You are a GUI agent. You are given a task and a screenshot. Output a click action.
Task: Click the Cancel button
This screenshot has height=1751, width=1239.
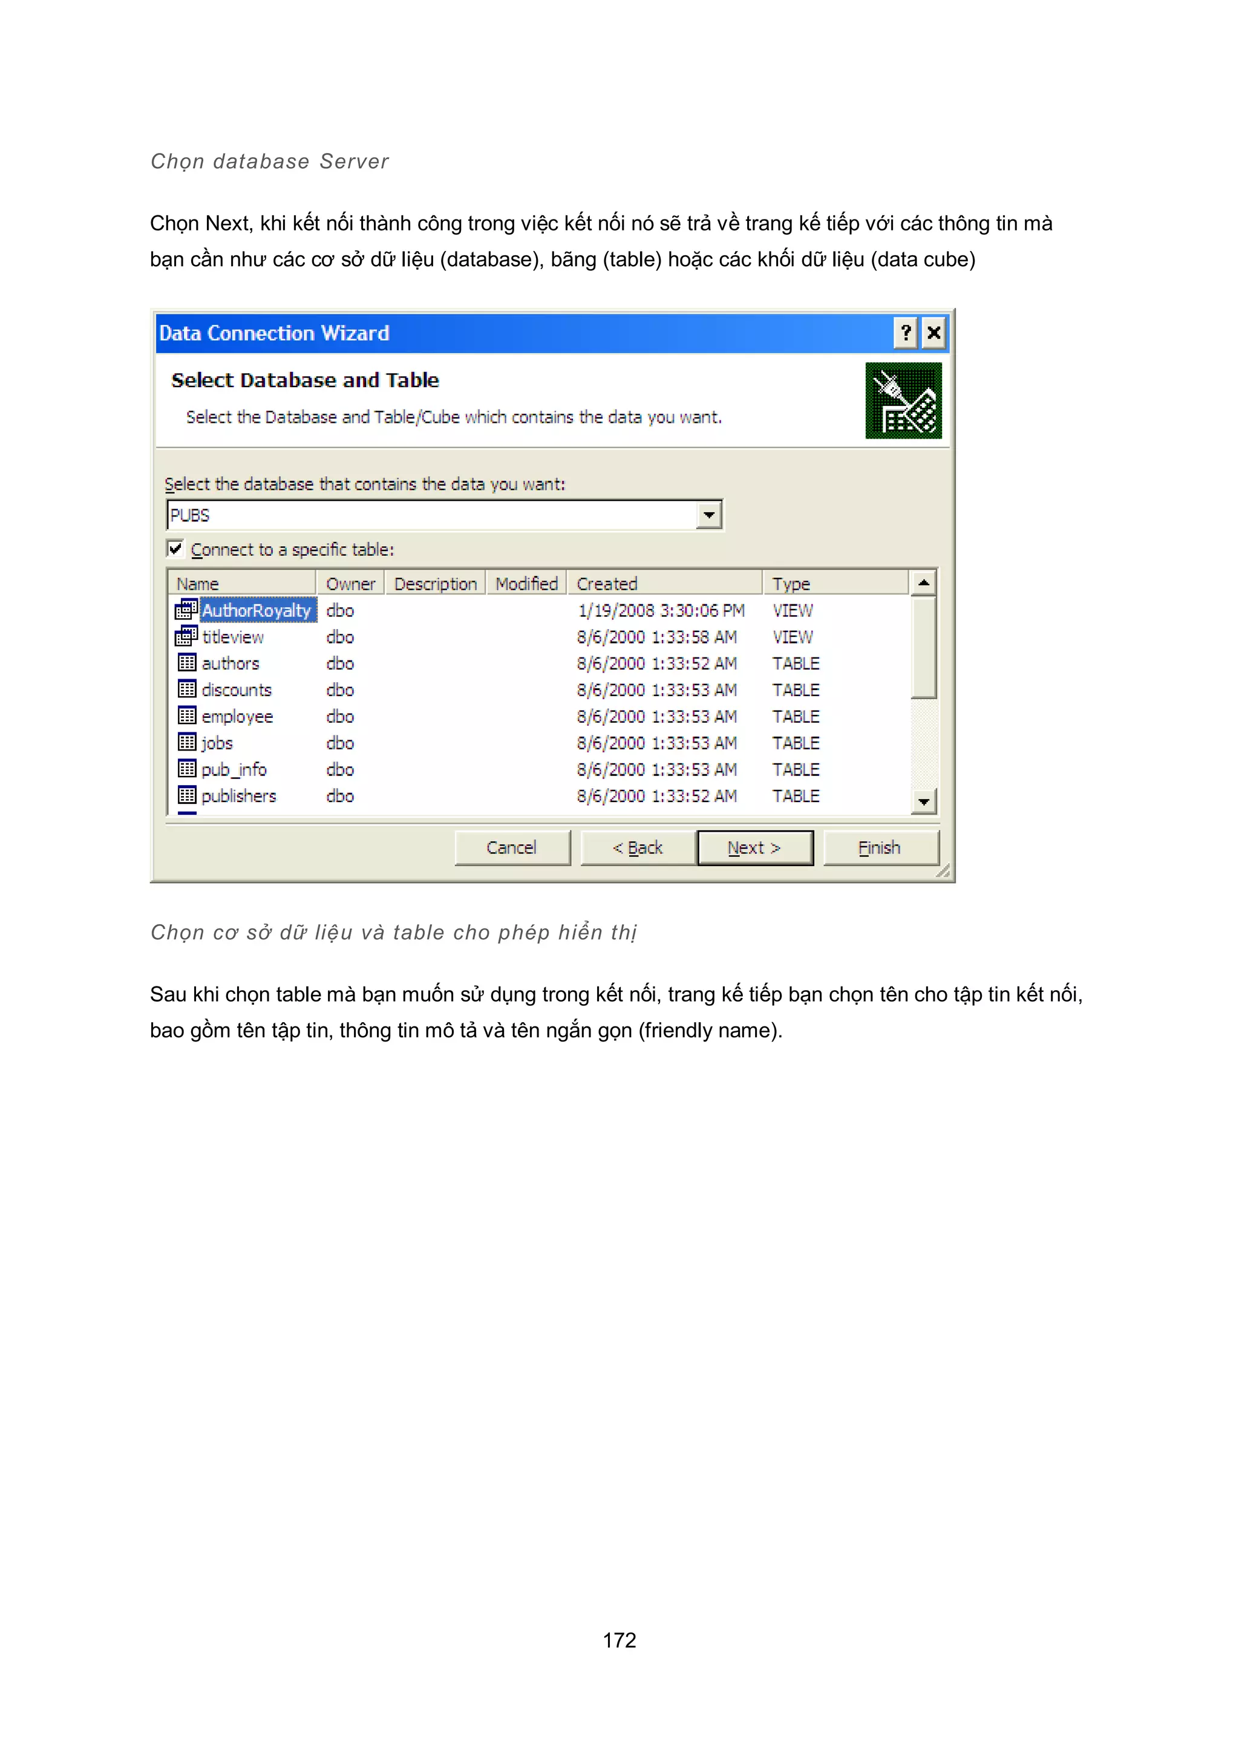click(x=512, y=848)
